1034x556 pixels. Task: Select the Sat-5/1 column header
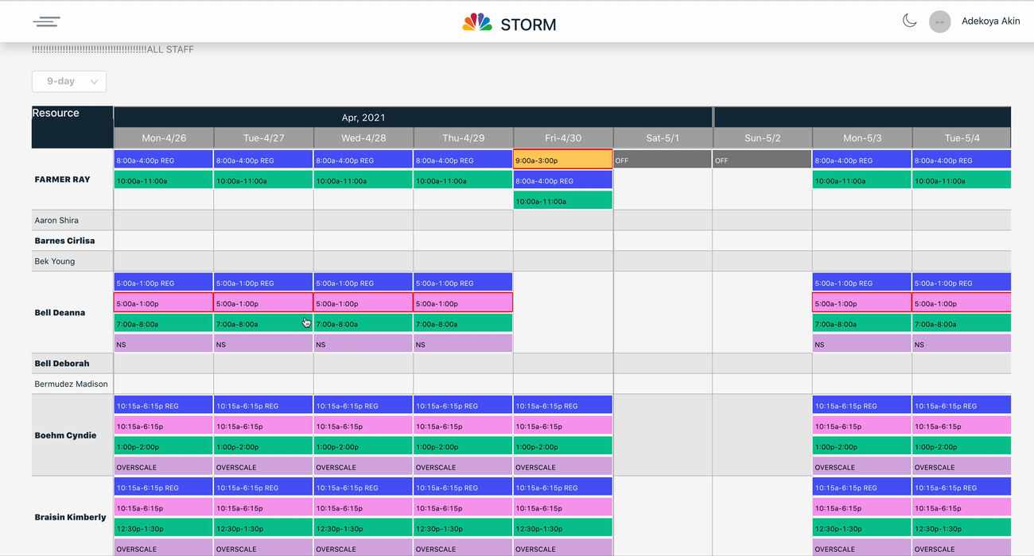[663, 137]
